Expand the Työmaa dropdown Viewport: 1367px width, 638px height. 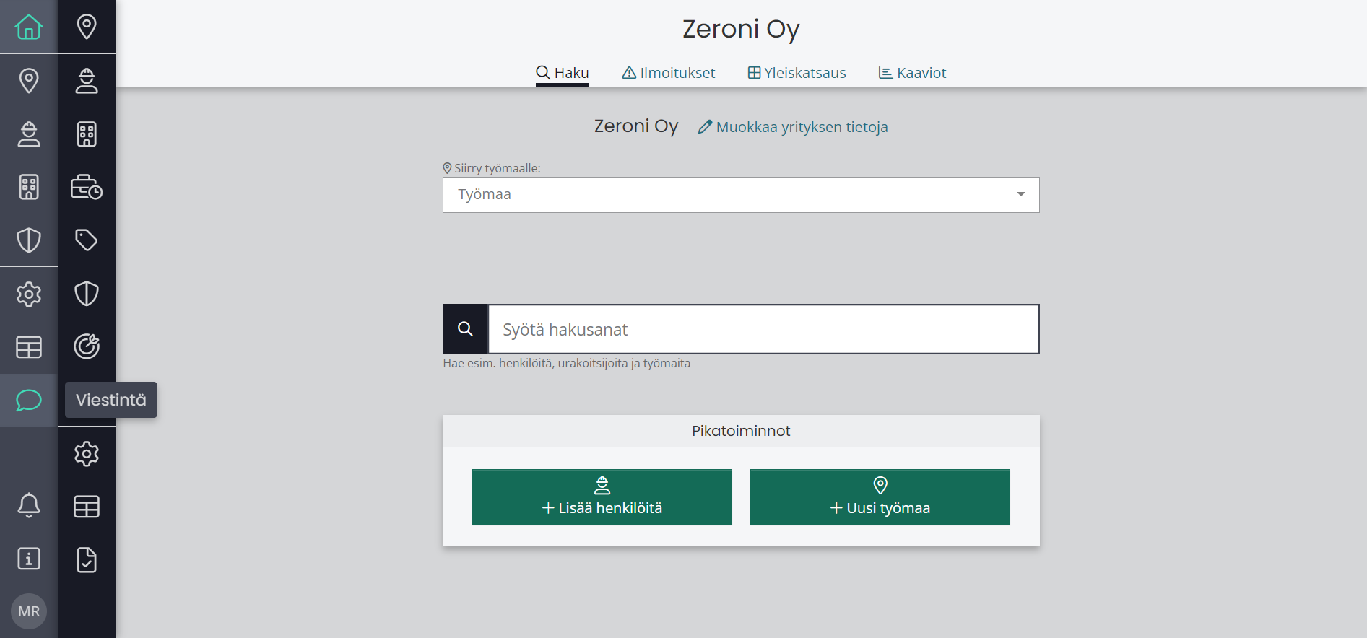point(741,195)
